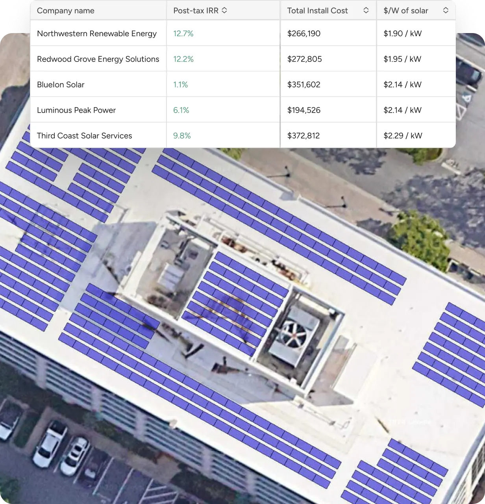Click the $2.29 / kW value
This screenshot has width=485, height=504.
403,136
